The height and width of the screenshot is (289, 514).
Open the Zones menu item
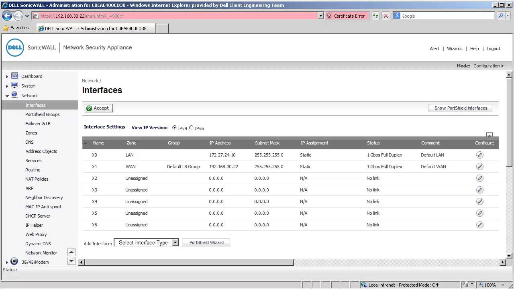click(31, 133)
